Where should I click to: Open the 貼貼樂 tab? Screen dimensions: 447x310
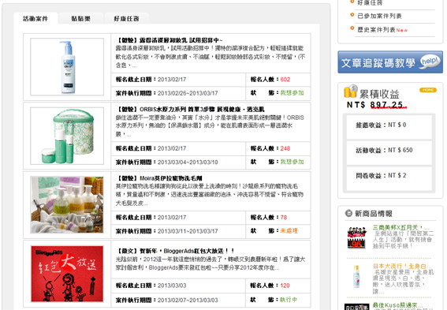point(81,19)
